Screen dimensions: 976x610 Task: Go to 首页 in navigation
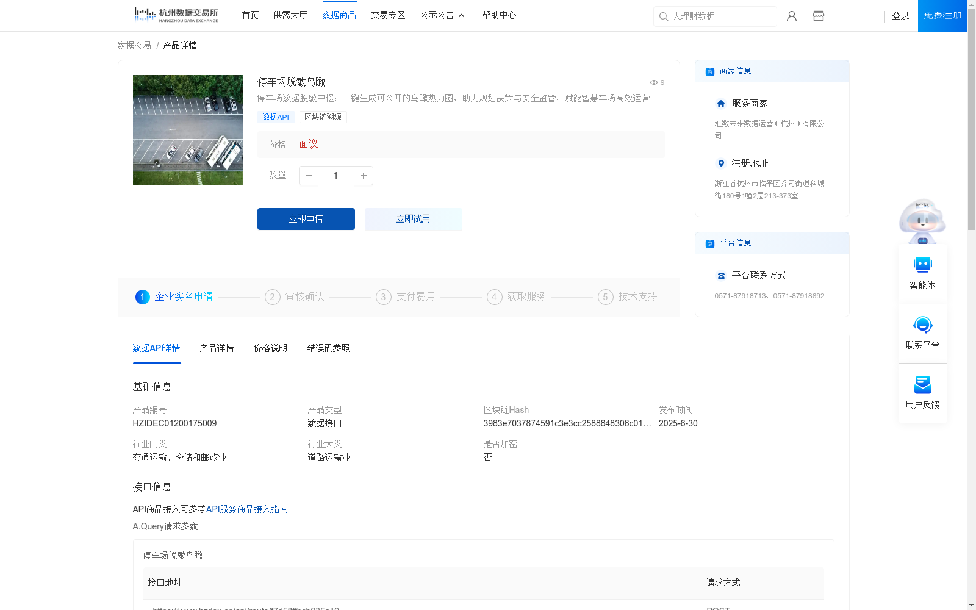pyautogui.click(x=250, y=15)
